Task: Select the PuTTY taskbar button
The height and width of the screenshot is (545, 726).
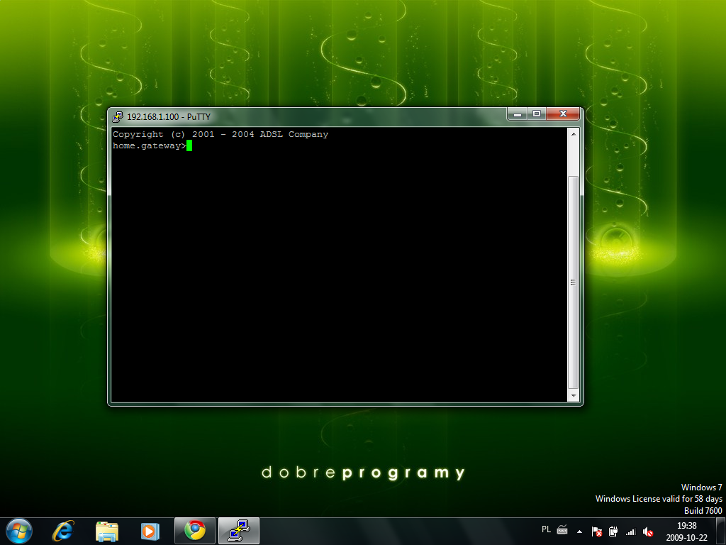Action: tap(239, 531)
